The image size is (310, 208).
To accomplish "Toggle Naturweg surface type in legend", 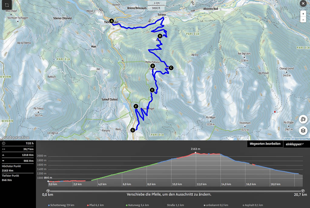I will [x=138, y=205].
